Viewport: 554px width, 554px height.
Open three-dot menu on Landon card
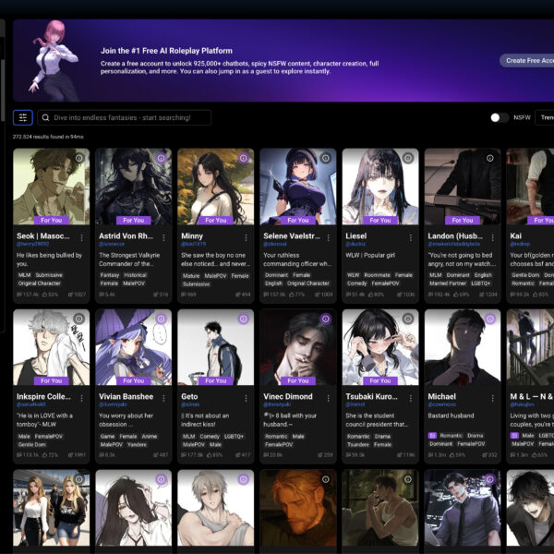point(492,238)
